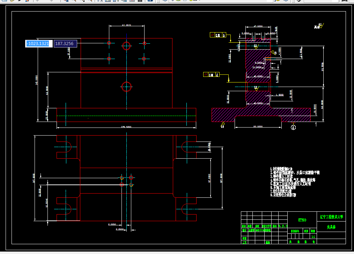Select the 辽宁工程技术大学 title block text
The width and height of the screenshot is (354, 254).
coord(331,217)
